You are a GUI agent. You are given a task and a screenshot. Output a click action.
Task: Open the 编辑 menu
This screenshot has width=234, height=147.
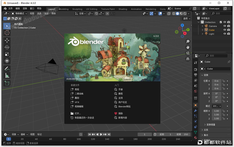18,9
